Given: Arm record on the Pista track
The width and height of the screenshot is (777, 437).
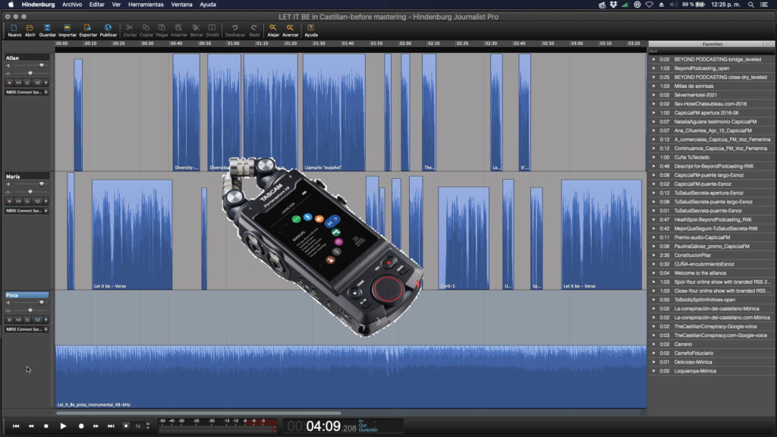Looking at the screenshot, I should click(x=9, y=319).
